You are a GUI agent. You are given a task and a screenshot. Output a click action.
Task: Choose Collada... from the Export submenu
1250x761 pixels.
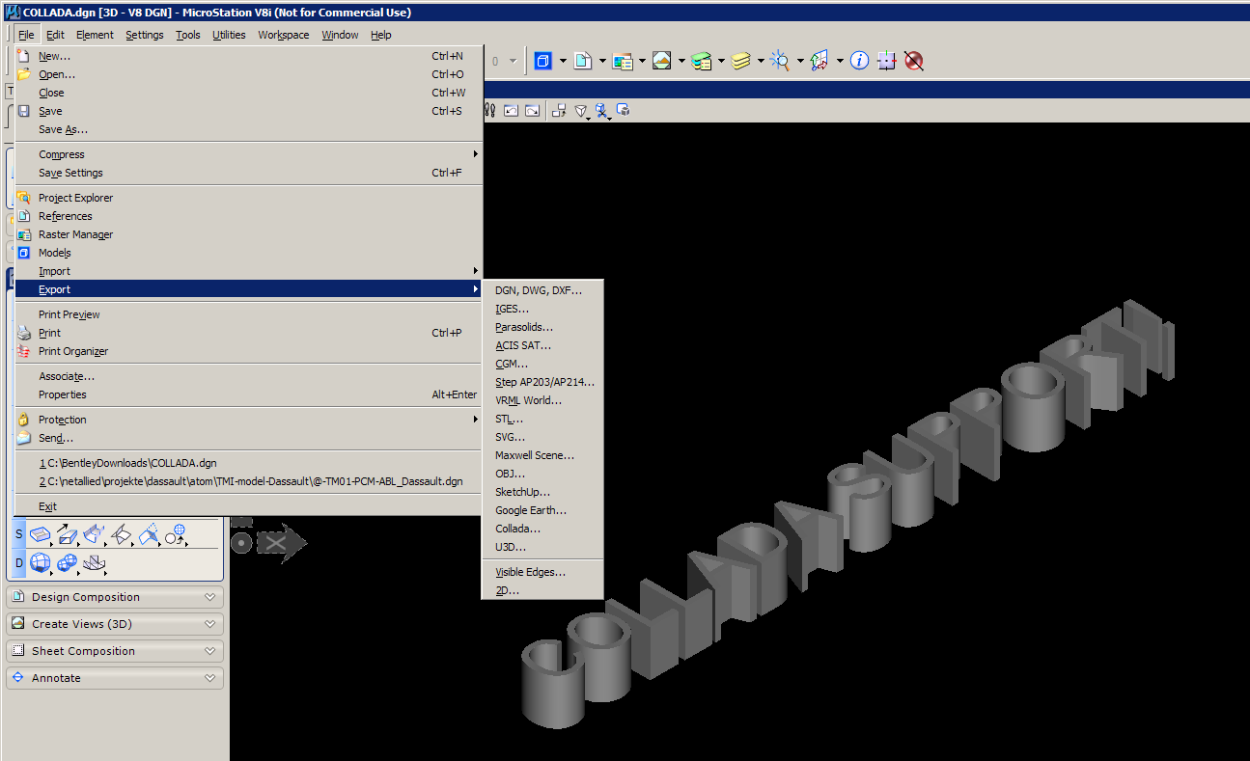pyautogui.click(x=517, y=529)
